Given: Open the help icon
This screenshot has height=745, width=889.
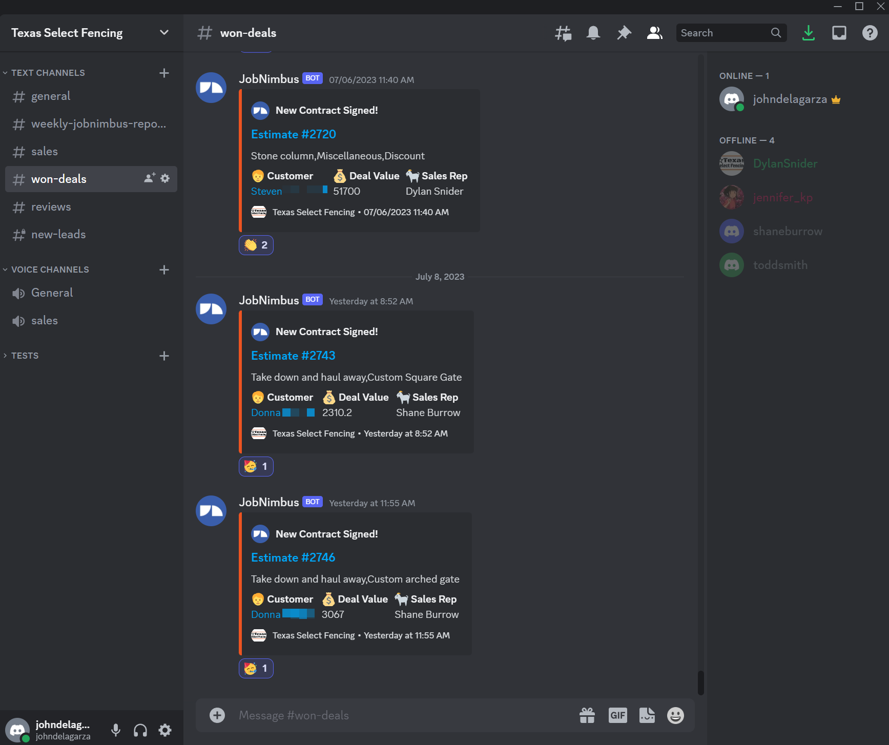Looking at the screenshot, I should (870, 32).
